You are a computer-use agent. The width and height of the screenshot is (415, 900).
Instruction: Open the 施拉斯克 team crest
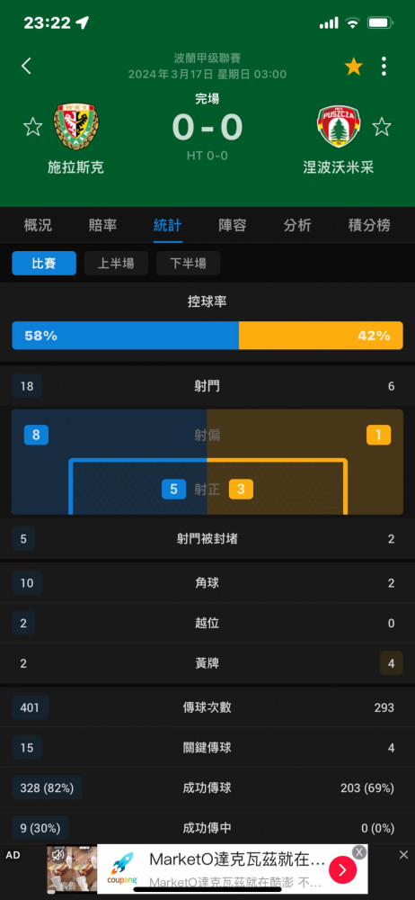pyautogui.click(x=75, y=126)
